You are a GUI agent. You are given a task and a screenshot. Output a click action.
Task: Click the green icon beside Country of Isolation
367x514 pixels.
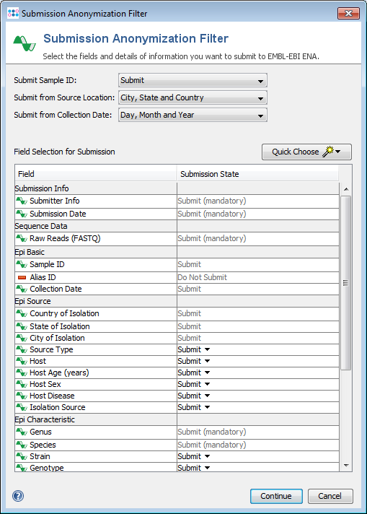click(x=22, y=313)
